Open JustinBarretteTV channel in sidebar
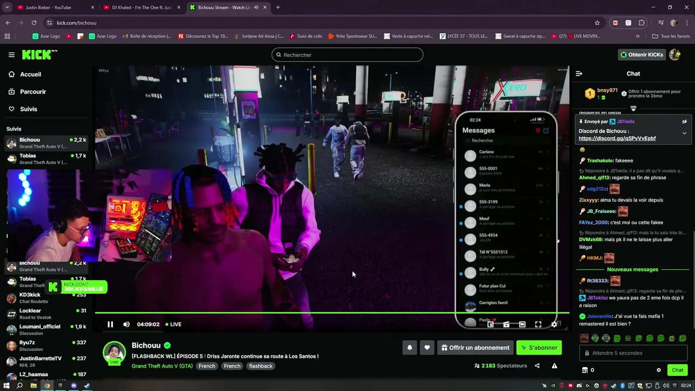This screenshot has height=391, width=695. pos(46,362)
